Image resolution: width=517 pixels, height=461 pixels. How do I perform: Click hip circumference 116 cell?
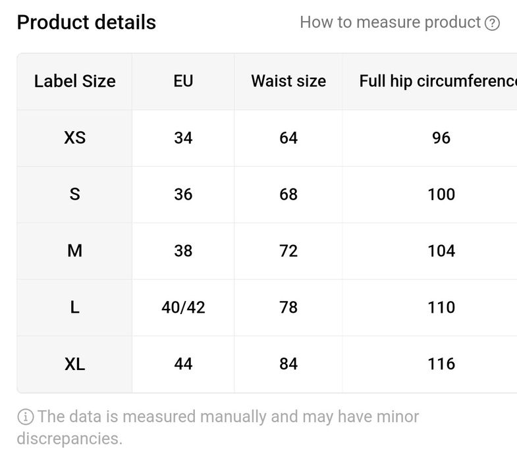pos(441,364)
